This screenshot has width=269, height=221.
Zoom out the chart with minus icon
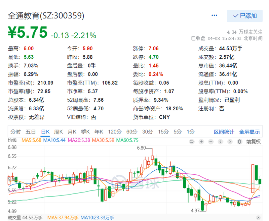[210, 142]
